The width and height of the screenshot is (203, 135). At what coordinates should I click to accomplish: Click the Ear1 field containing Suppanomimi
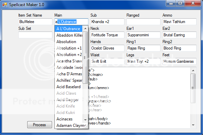tap(143, 35)
